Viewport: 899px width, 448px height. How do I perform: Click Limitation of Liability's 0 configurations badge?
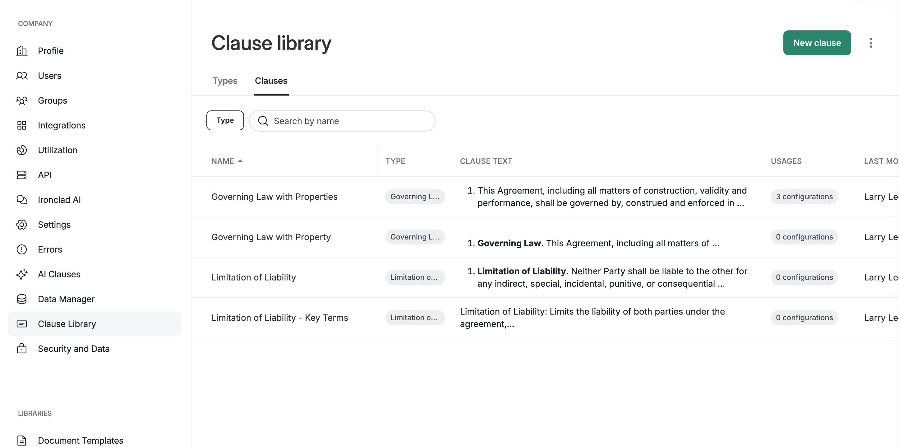coord(804,277)
